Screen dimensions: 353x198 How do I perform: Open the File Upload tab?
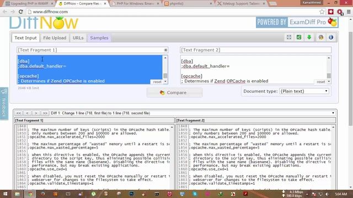(x=55, y=38)
